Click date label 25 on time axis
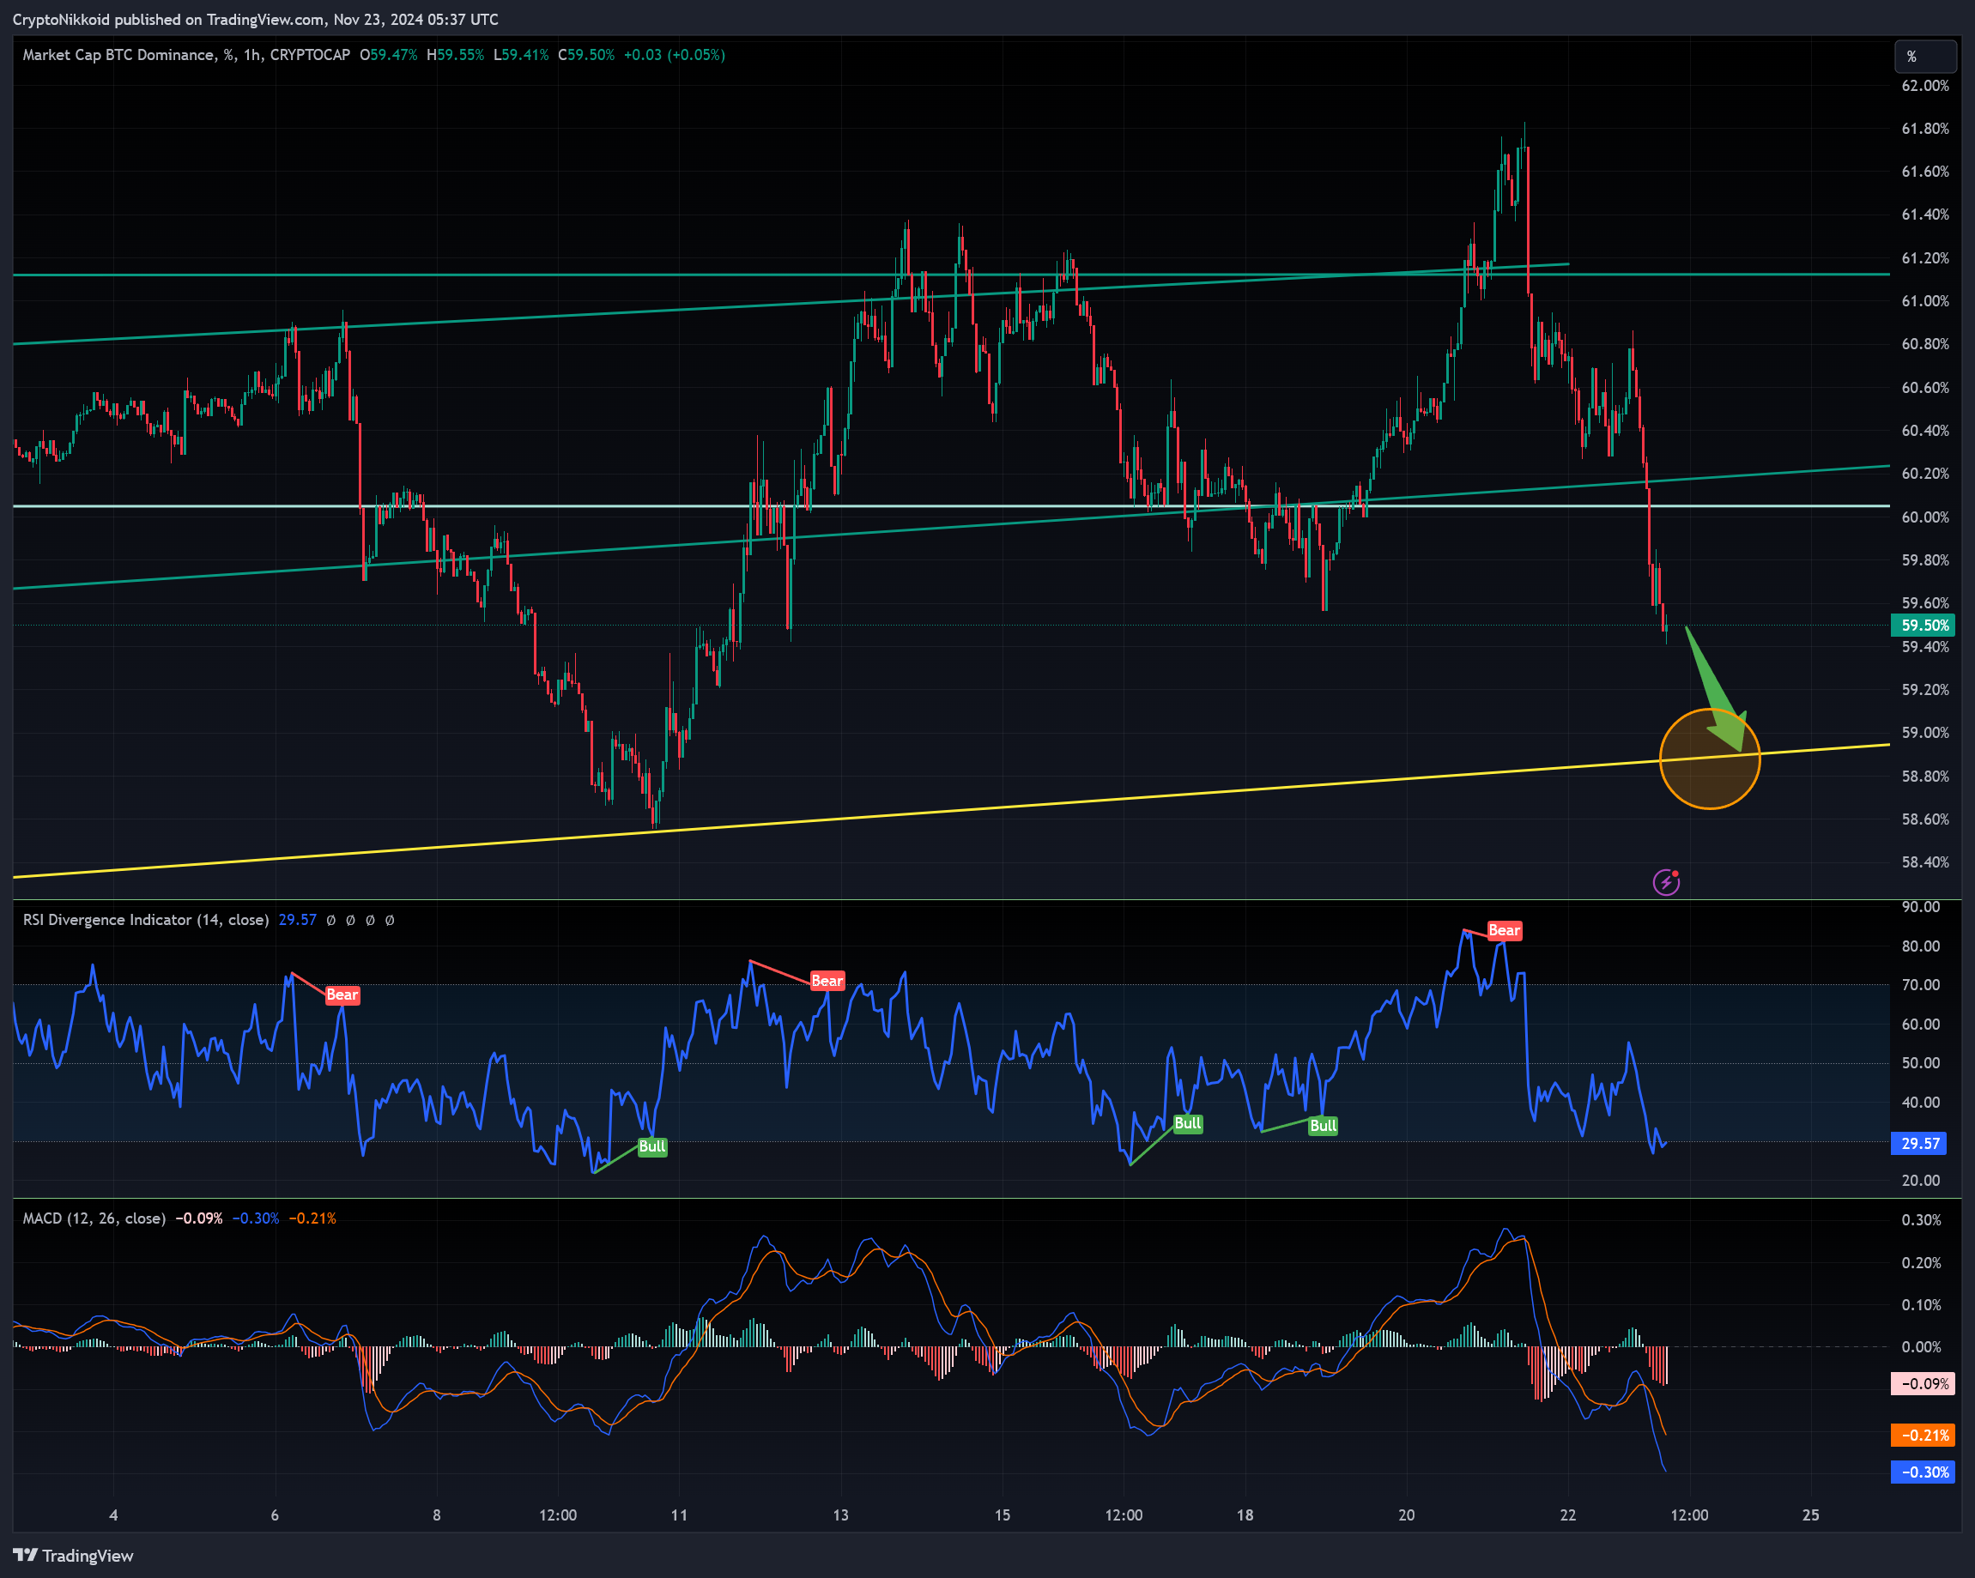The height and width of the screenshot is (1578, 1975). 1811,1515
